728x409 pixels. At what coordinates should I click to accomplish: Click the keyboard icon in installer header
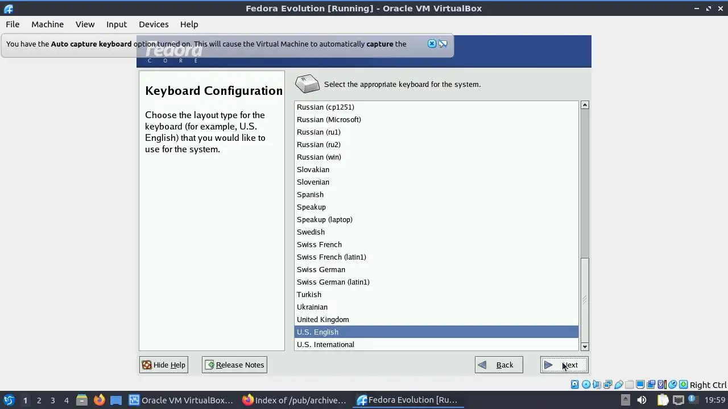[307, 84]
